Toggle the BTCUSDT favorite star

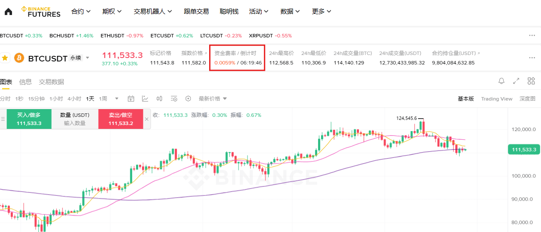(x=5, y=58)
